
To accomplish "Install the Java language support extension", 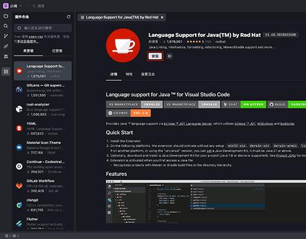I will (155, 56).
